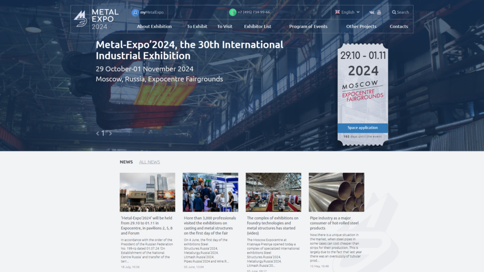
Task: Open To Exhibit menu
Action: coord(197,26)
